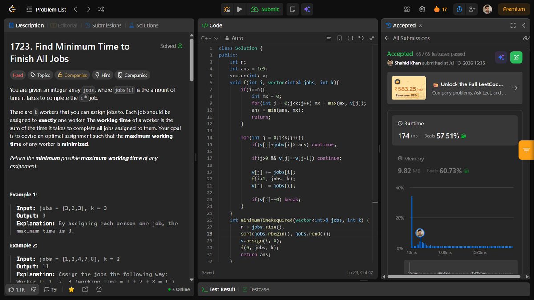Open the Problem List panel
Viewport: 534px width, 300px height.
(x=46, y=9)
